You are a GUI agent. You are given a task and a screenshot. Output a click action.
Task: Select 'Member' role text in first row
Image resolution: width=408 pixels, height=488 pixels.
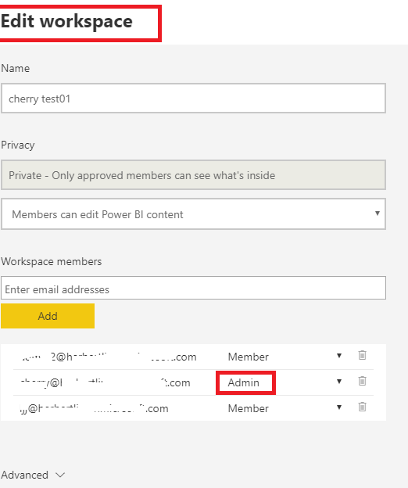248,357
